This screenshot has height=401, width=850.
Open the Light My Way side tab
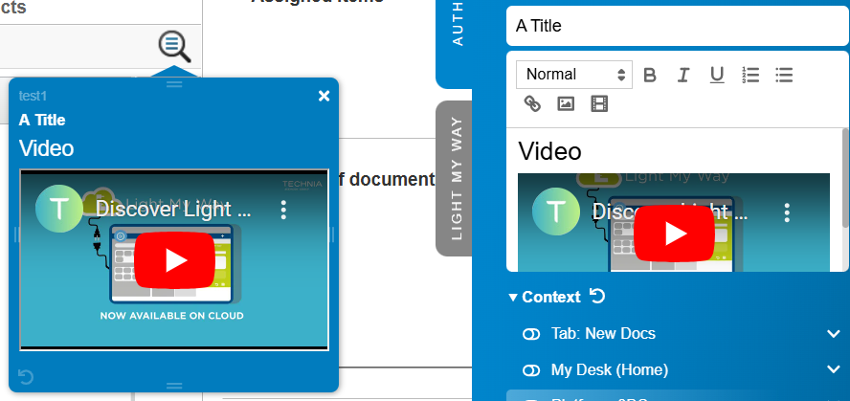coord(455,178)
